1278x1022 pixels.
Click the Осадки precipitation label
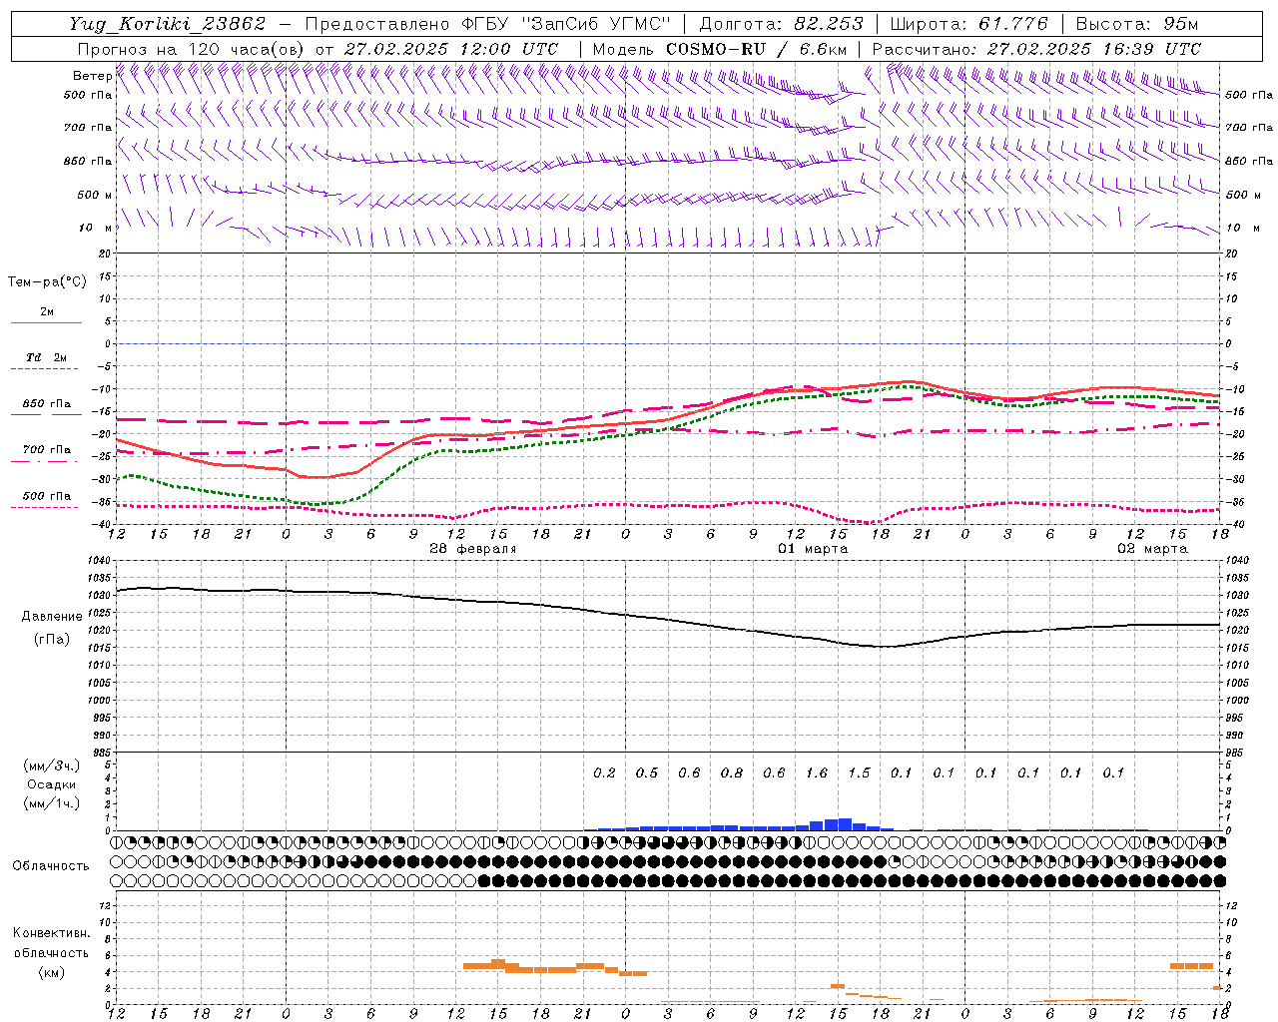52,784
